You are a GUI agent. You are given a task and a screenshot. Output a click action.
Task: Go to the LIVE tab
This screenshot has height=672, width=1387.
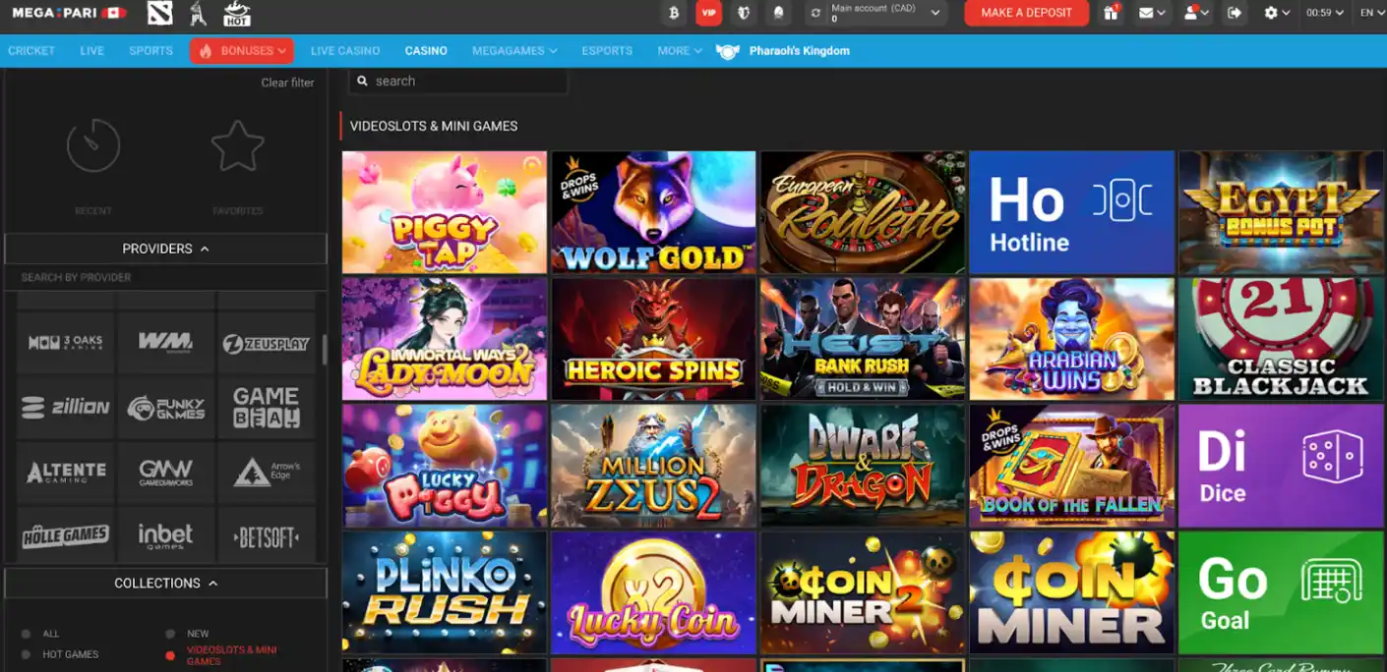click(92, 51)
